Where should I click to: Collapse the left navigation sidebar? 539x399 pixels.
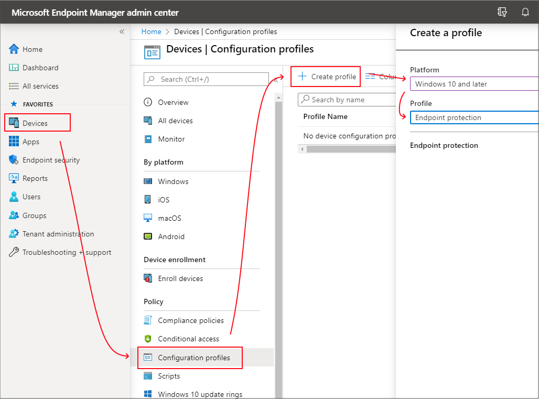(x=122, y=31)
